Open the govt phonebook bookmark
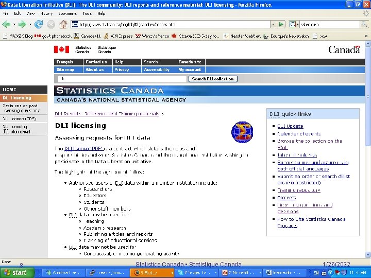 click(53, 36)
